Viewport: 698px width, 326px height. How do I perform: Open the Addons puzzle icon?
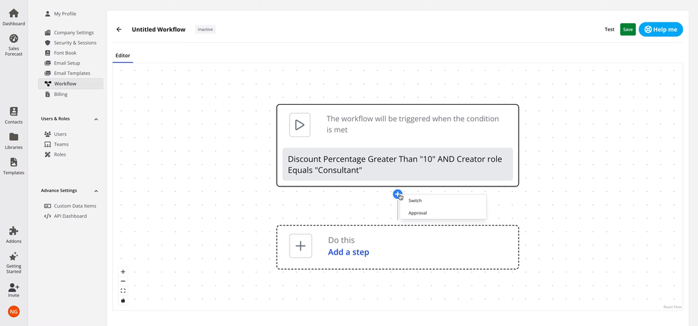14,232
